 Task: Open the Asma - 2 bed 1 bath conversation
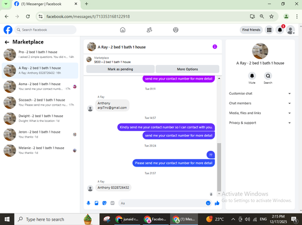pyautogui.click(x=40, y=86)
